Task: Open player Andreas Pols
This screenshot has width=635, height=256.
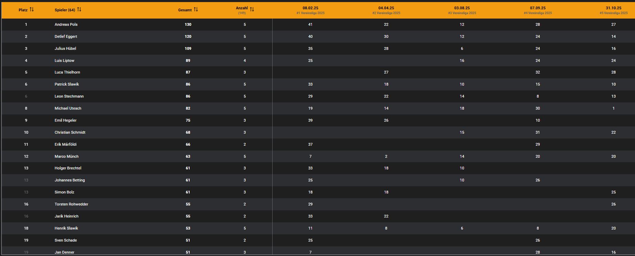Action: 66,24
